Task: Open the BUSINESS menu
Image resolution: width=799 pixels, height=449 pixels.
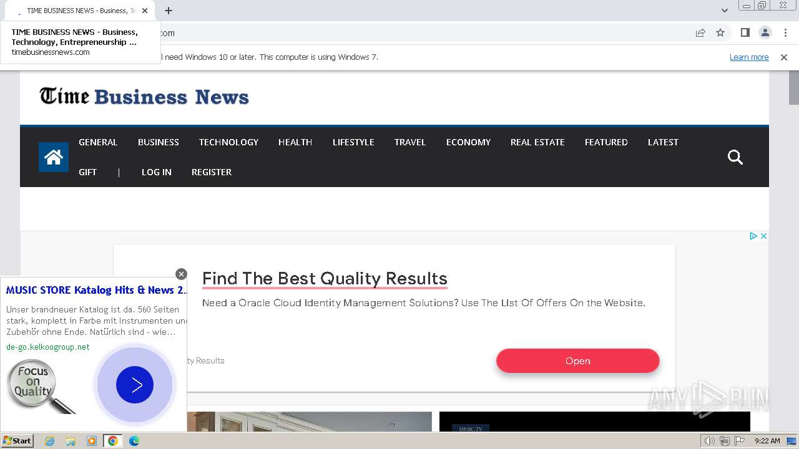Action: pyautogui.click(x=159, y=142)
